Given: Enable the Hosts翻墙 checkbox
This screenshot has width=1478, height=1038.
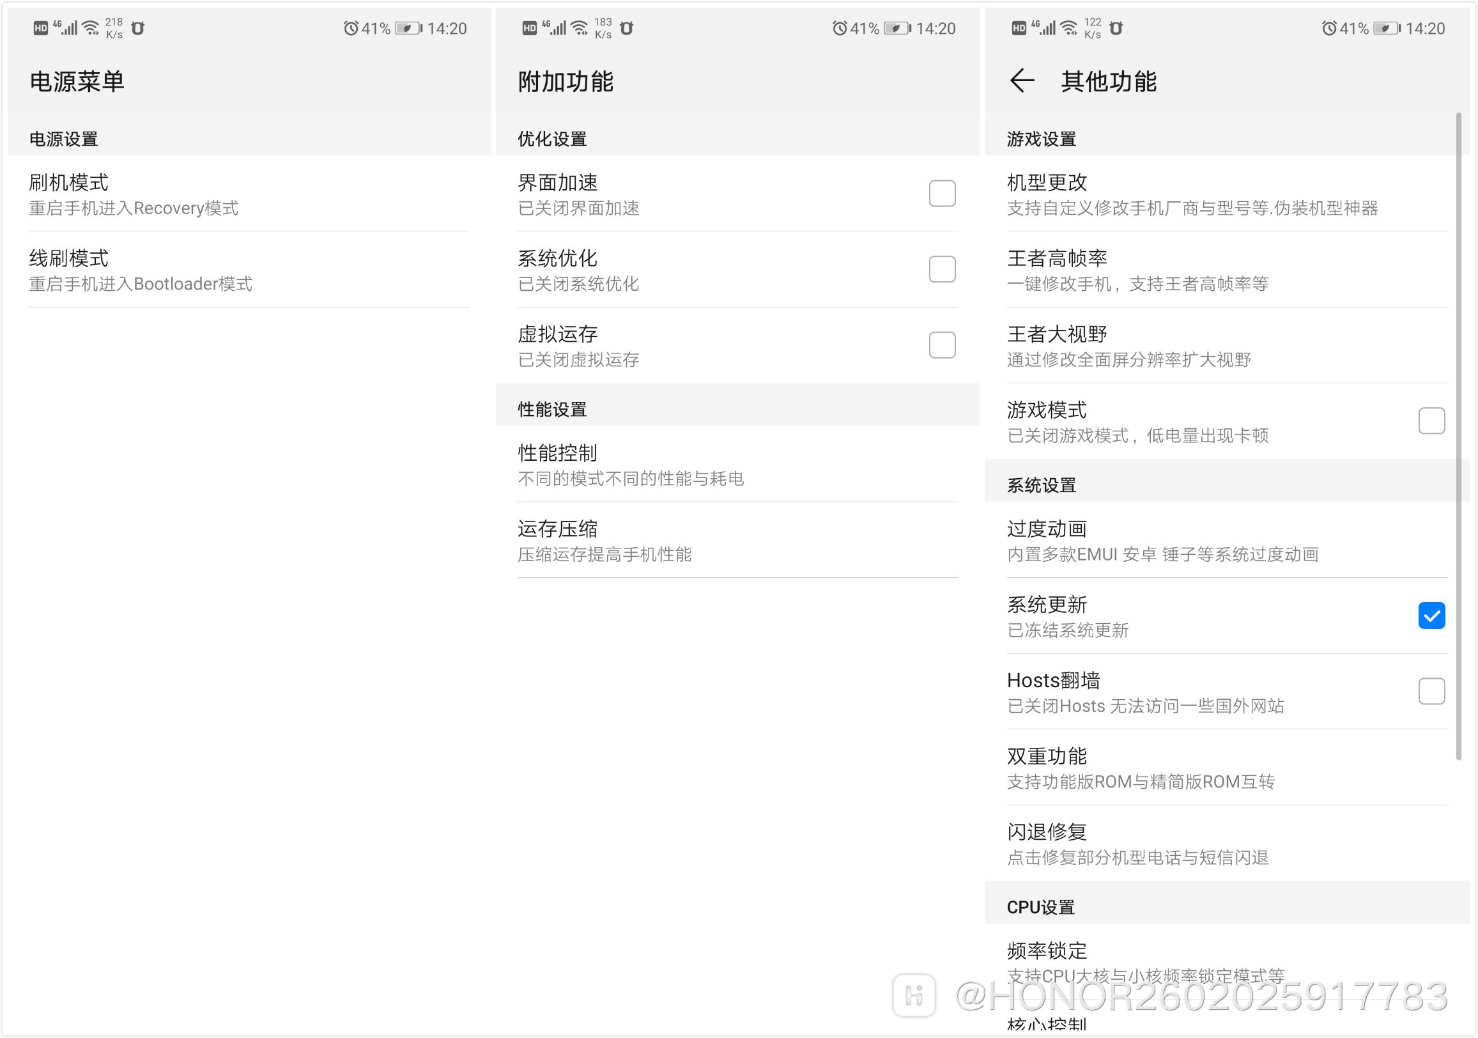Looking at the screenshot, I should (x=1431, y=692).
